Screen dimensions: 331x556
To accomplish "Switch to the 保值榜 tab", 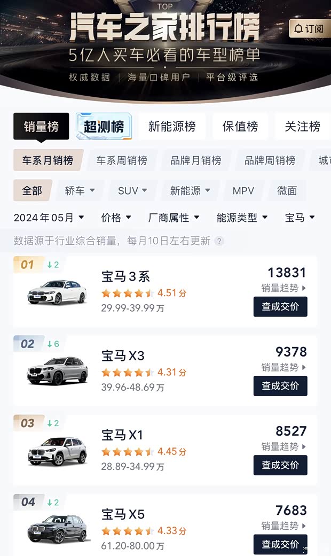I will coord(240,127).
